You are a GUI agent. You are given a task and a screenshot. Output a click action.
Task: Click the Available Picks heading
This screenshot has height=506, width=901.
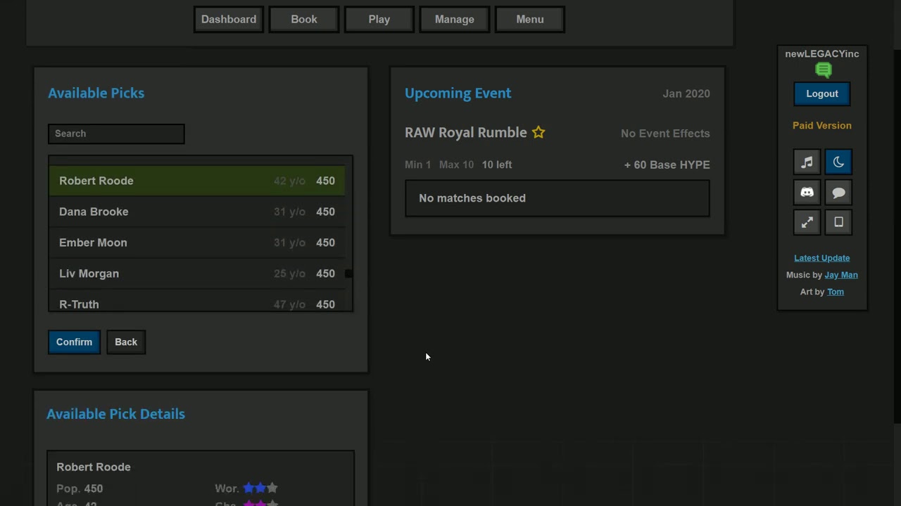click(96, 93)
